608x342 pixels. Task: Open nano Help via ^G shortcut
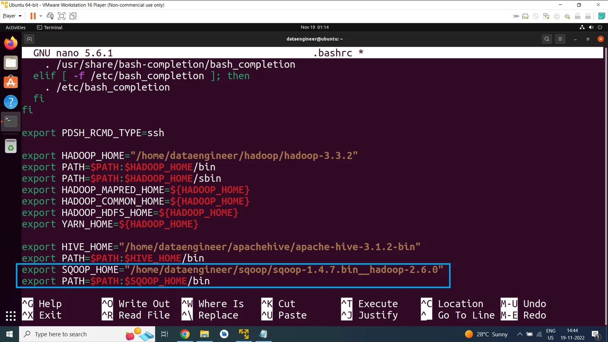[x=42, y=303]
